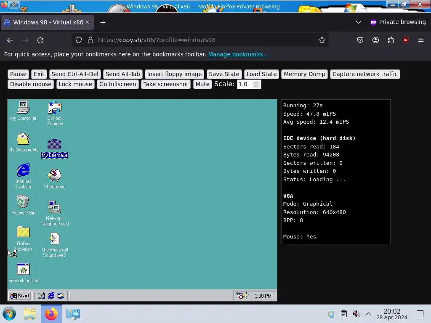This screenshot has width=431, height=323.
Task: Click the Take screenshot button
Action: (166, 84)
